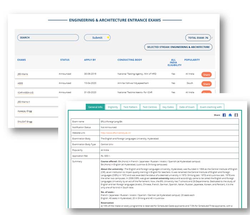Type in the SEARCH input field
250x215 pixels.
(x=48, y=38)
